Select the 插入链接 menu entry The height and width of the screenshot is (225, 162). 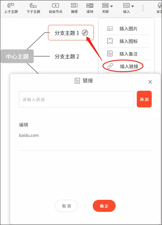pos(127,66)
